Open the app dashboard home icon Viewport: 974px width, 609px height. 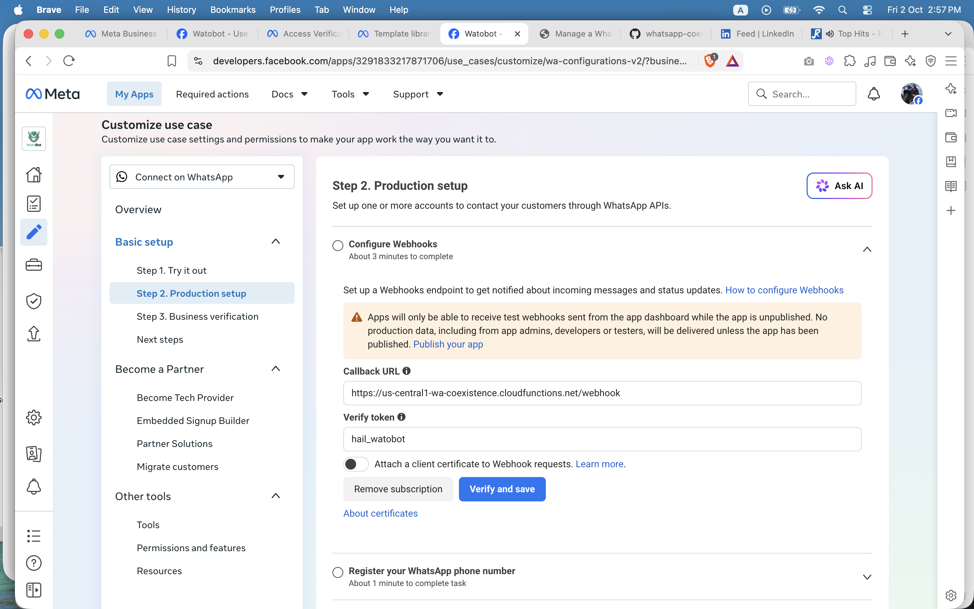34,175
